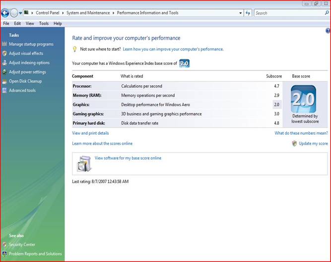The width and height of the screenshot is (331, 262).
Task: Open Adjust indexing options
Action: tap(29, 63)
